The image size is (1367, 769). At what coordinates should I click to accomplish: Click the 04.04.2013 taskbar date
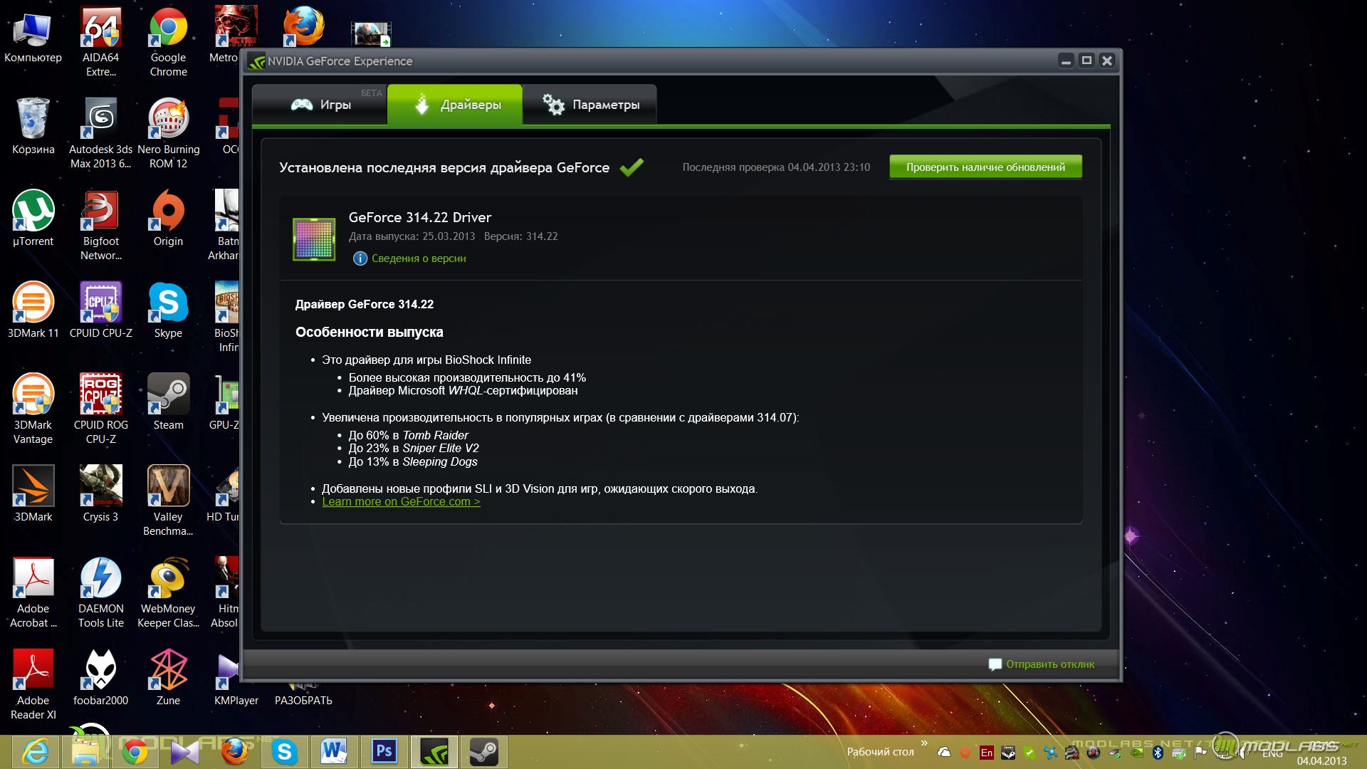coord(1321,761)
